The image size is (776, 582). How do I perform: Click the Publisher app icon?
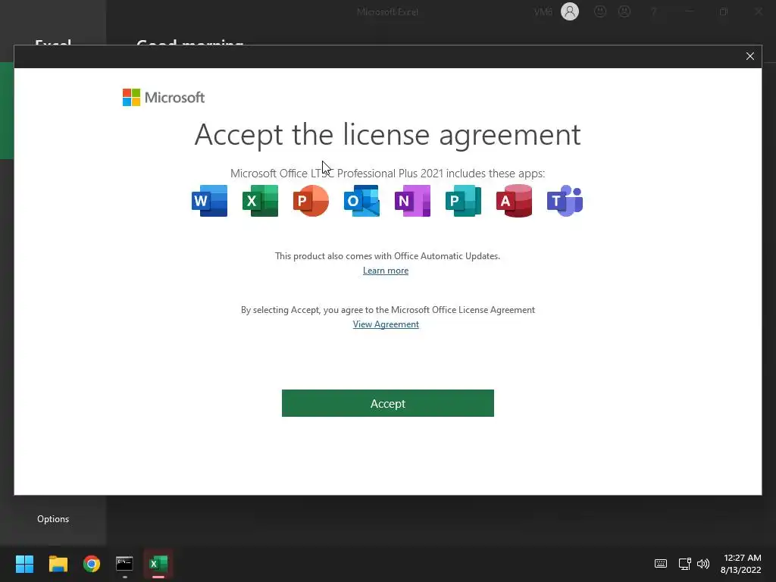[463, 201]
